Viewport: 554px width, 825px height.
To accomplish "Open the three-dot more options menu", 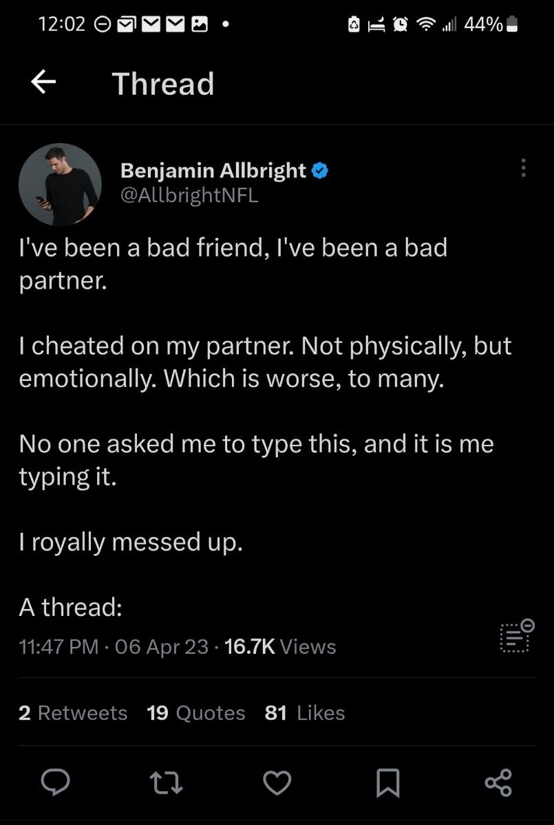I will pos(524,168).
